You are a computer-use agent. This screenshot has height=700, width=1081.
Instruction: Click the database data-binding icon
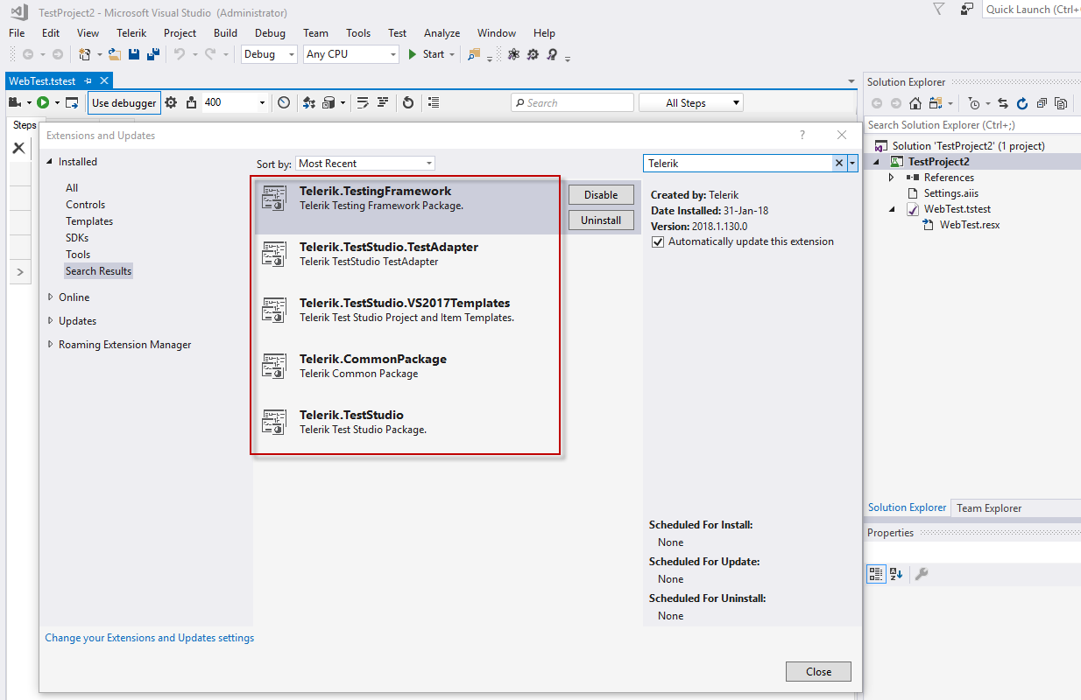(329, 102)
